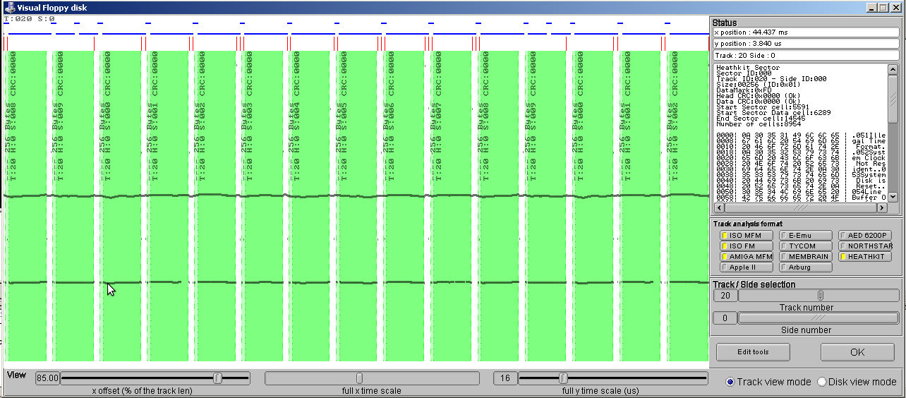Click the 'Heathkit Sector' line in the dump
The image size is (906, 398).
click(748, 68)
